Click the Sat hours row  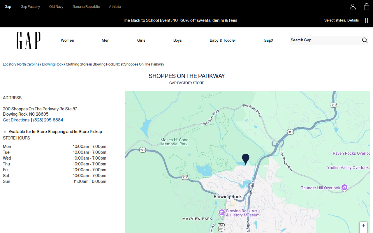(54, 176)
